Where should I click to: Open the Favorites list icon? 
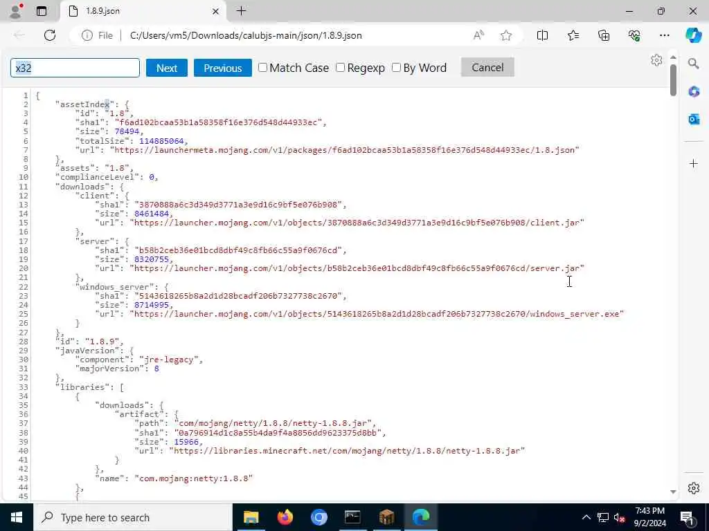click(573, 35)
